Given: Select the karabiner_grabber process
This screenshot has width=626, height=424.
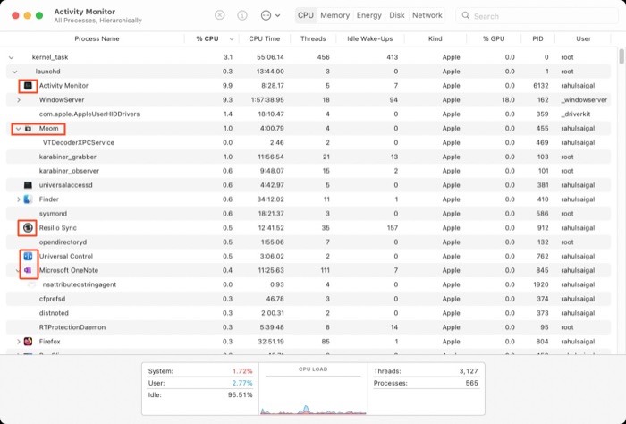Looking at the screenshot, I should (x=309, y=157).
